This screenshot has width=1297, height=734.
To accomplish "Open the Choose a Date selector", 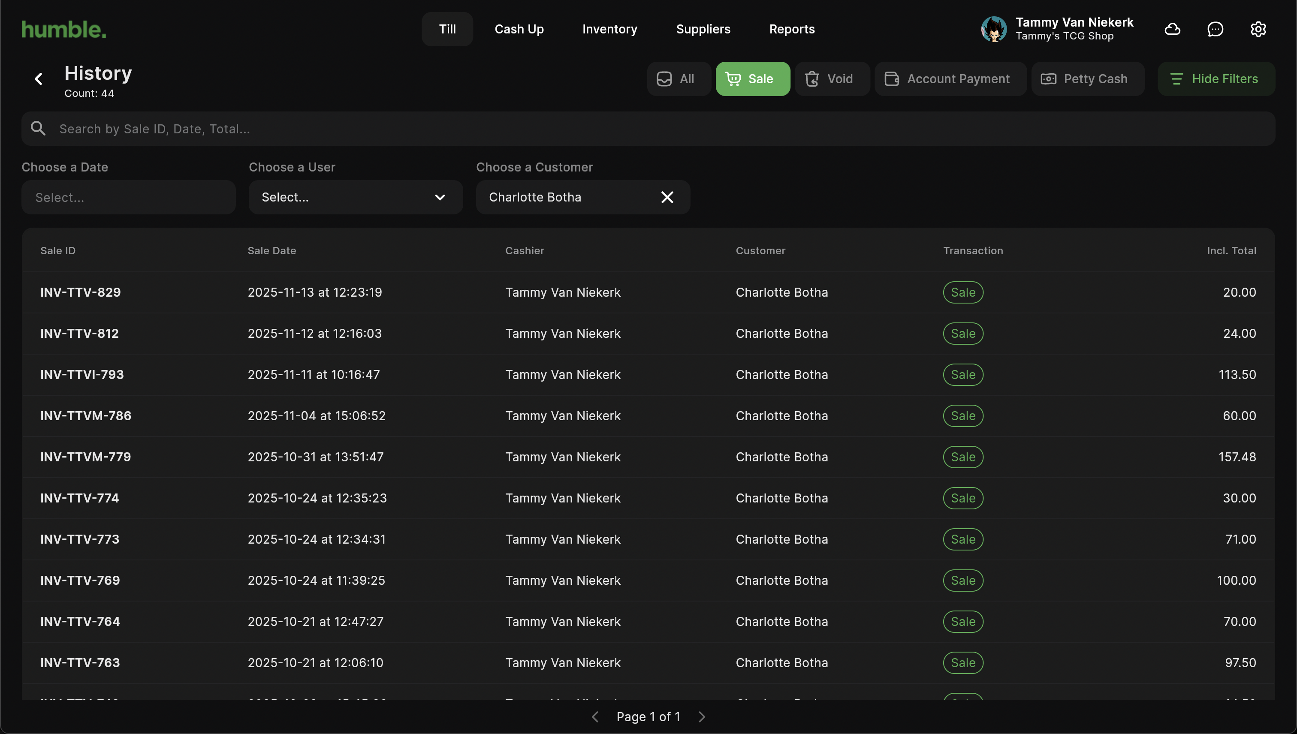I will click(x=128, y=197).
